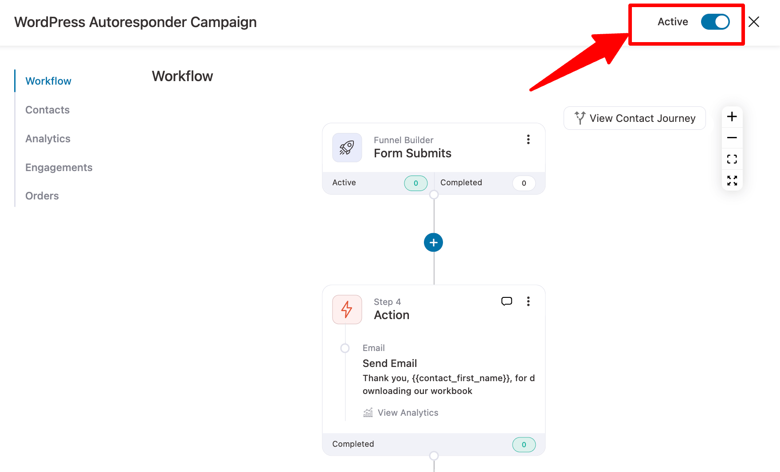780x472 pixels.
Task: Click the View Contact Journey button
Action: point(635,118)
